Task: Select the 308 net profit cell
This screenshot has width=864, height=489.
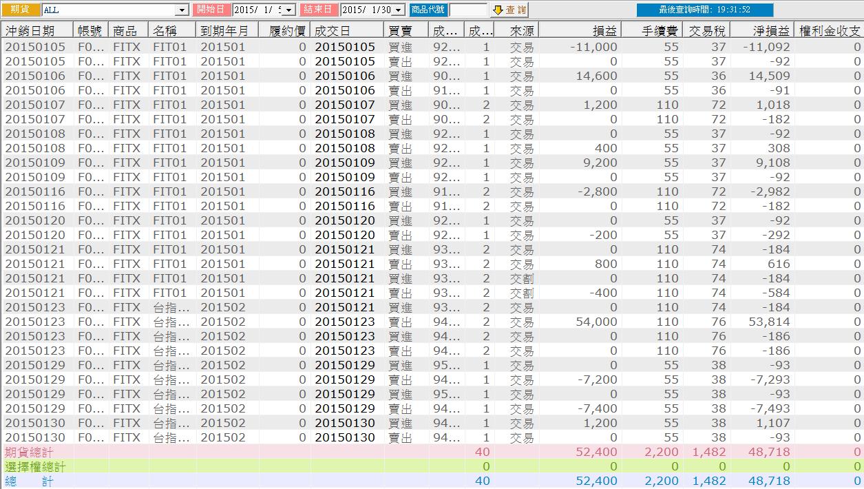Action: click(779, 148)
